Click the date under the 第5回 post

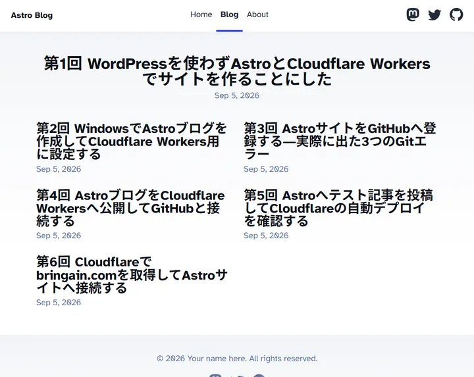pos(266,236)
